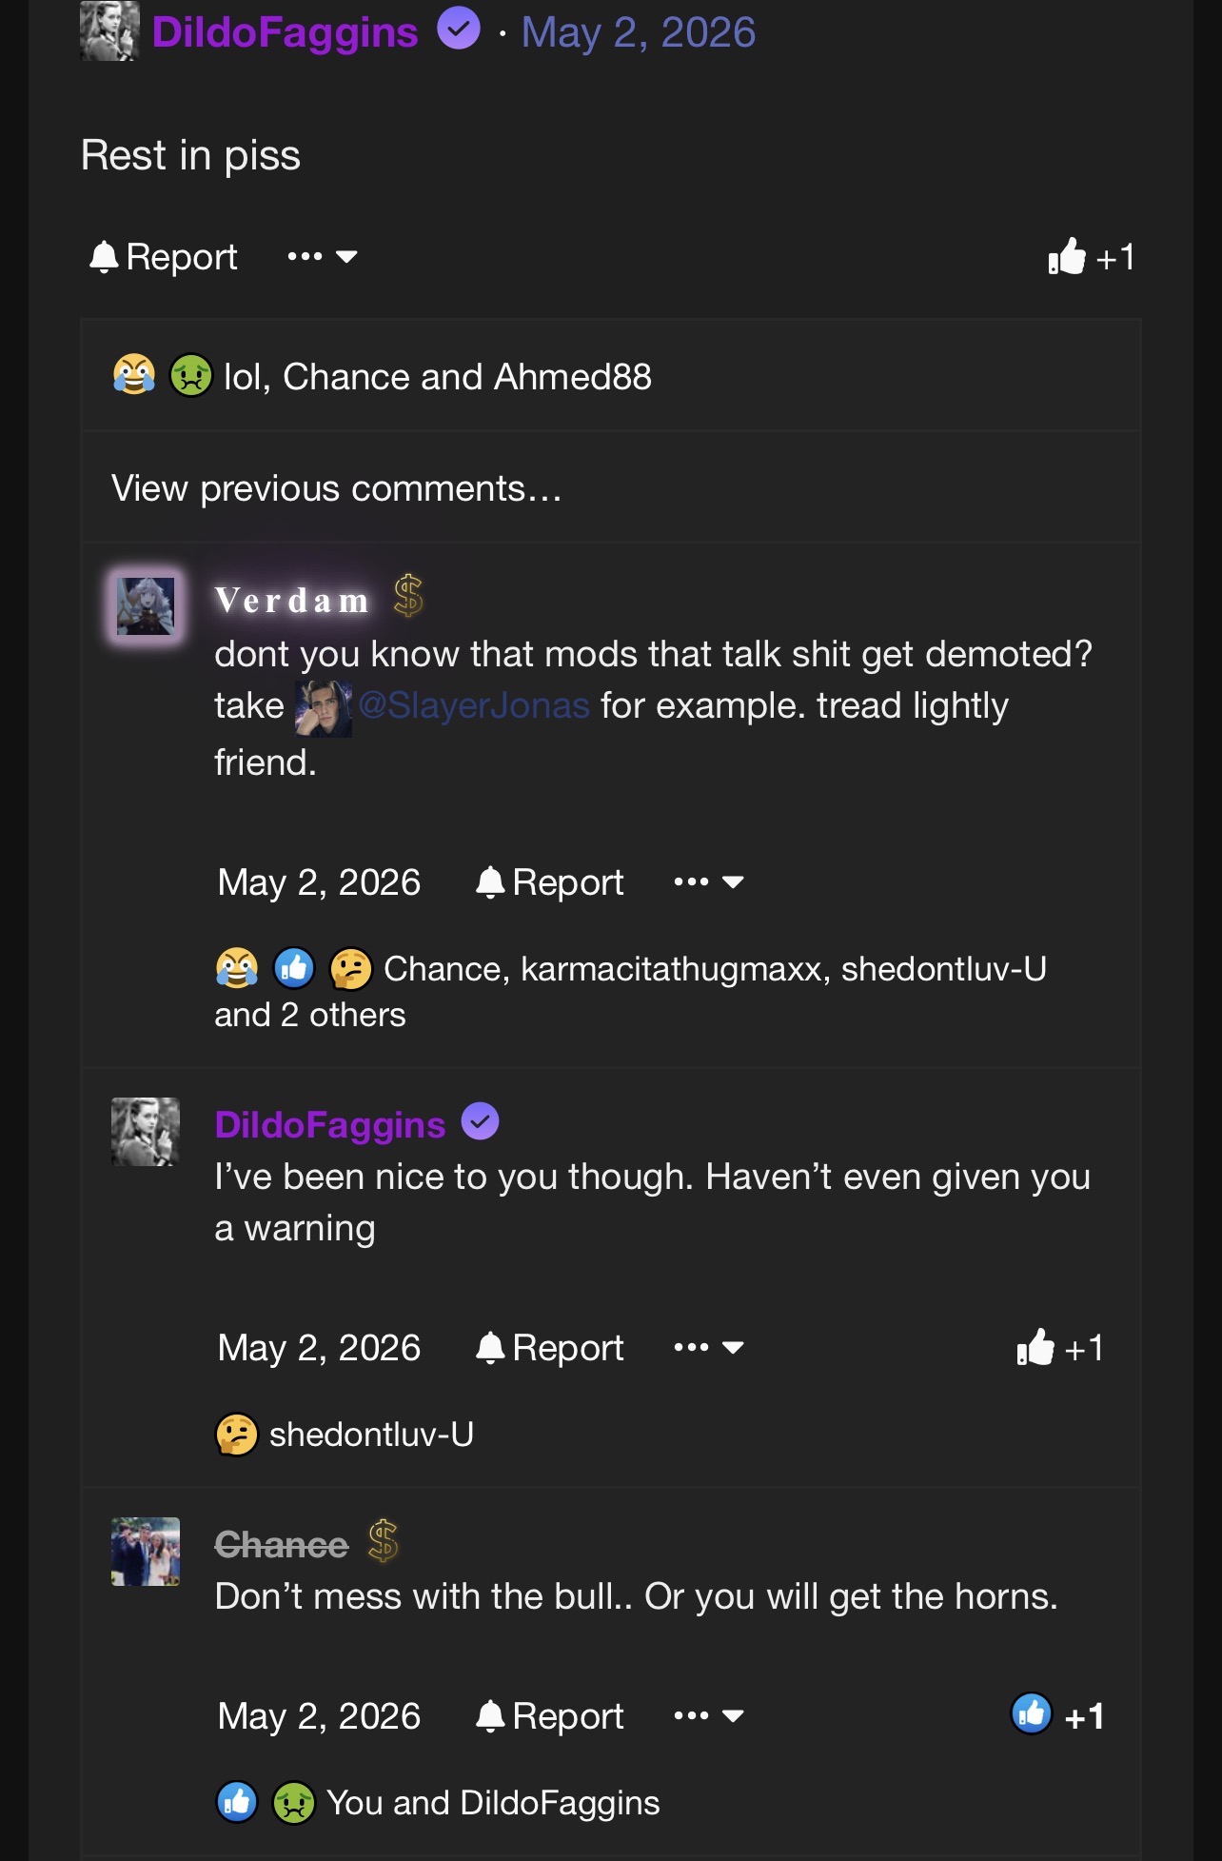Click the laughing-crying emoji under the main post
Viewport: 1222px width, 1861px height.
point(134,375)
